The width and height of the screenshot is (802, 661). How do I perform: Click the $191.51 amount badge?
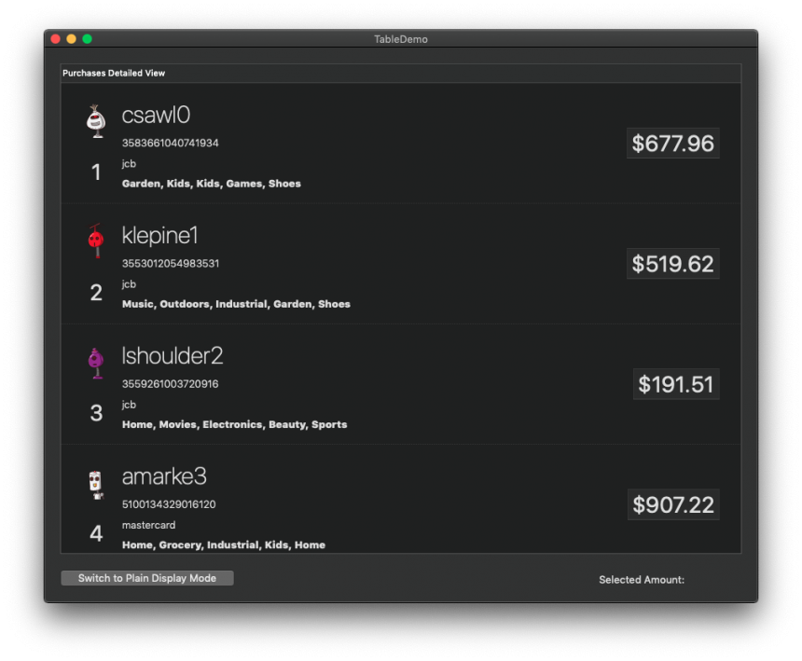click(676, 383)
